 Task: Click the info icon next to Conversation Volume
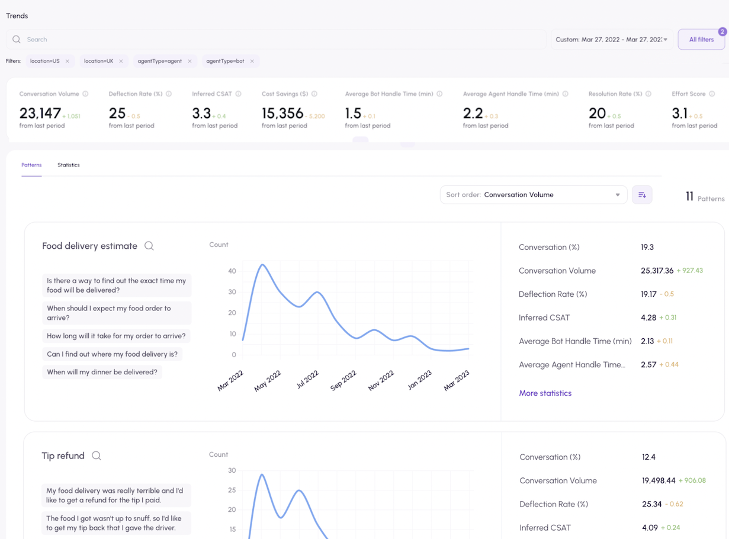[x=85, y=94]
